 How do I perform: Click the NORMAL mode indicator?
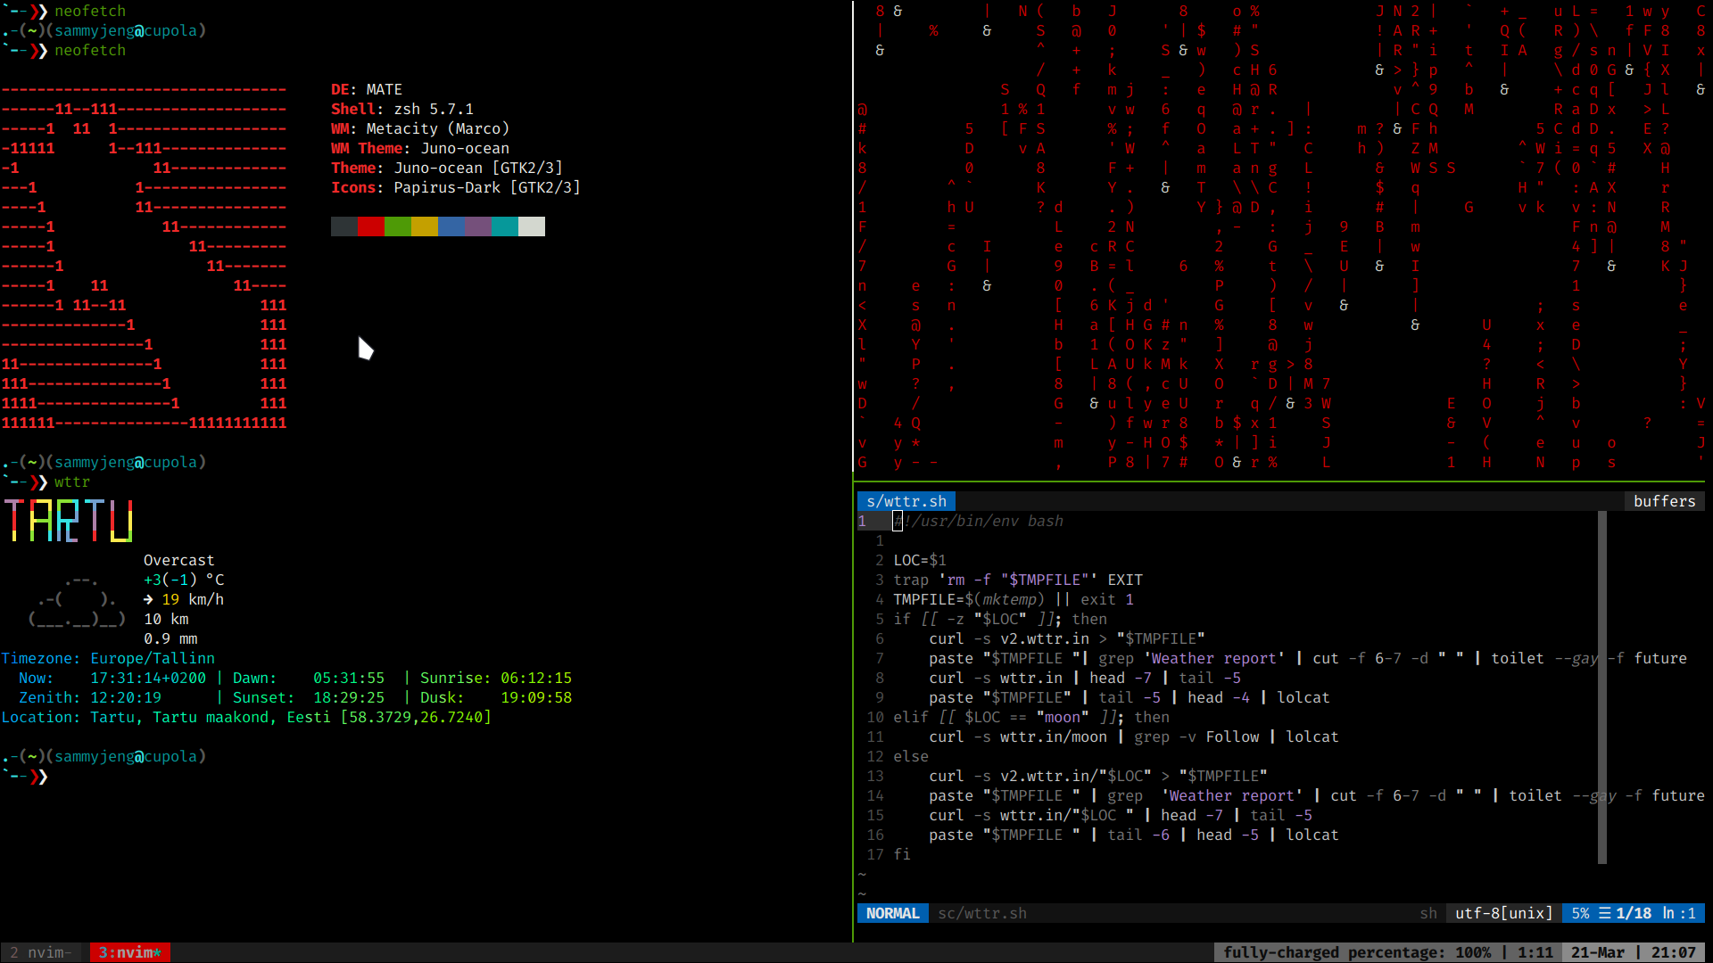point(892,913)
